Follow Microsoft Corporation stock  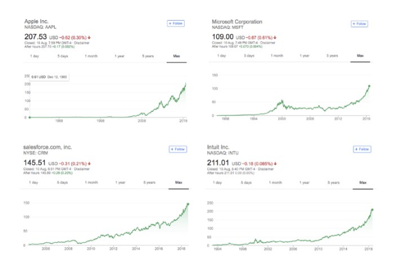tap(359, 24)
